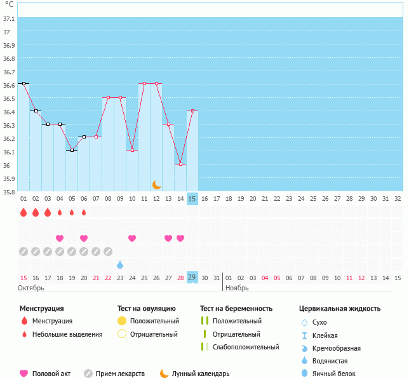Select the highlighted cycle day 15
Screen dimensions: 409x378
[192, 199]
